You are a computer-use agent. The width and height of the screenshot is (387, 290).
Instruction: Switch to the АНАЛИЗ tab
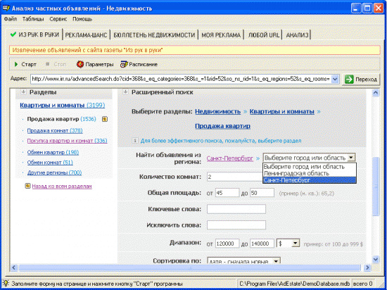click(x=297, y=35)
